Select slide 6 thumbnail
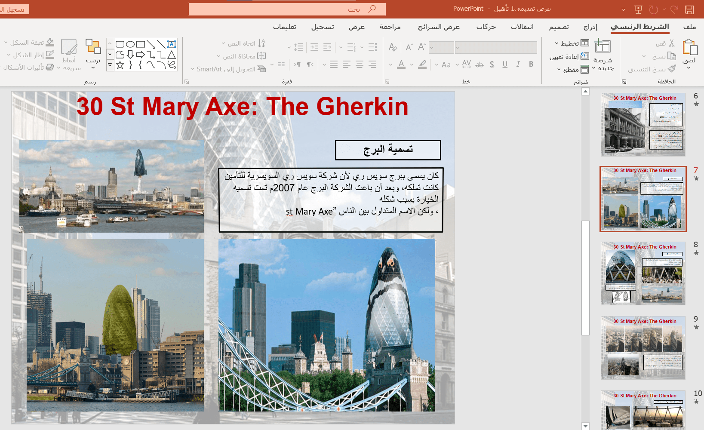The image size is (704, 430). coord(643,125)
